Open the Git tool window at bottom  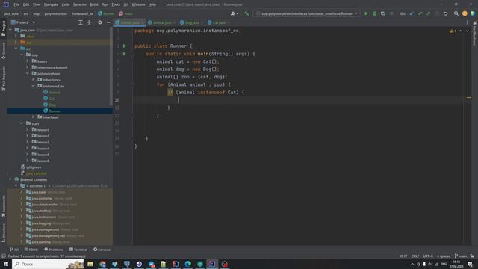pos(14,250)
